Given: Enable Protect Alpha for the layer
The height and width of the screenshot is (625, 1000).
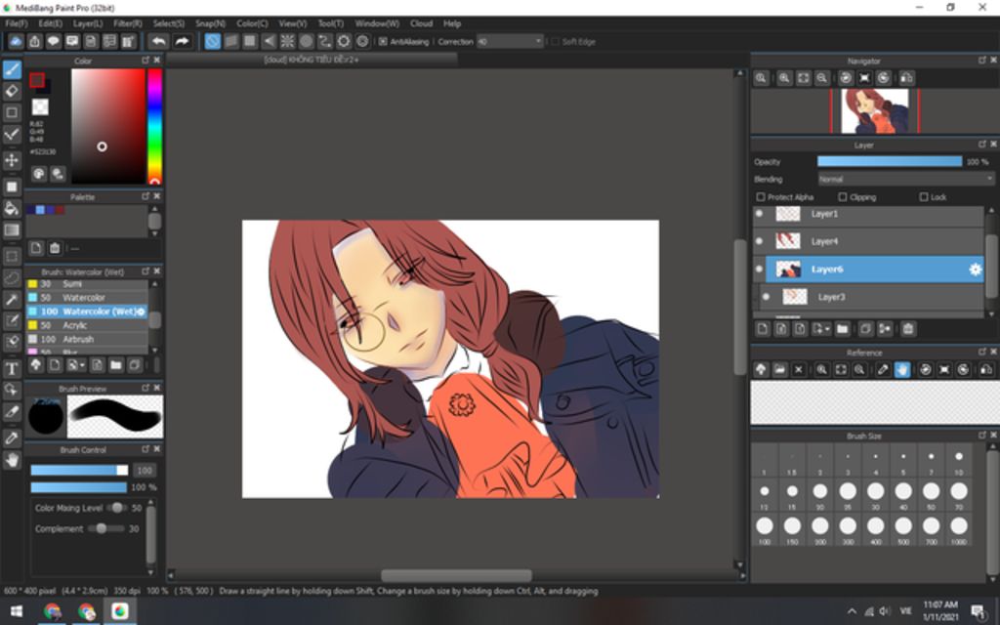Looking at the screenshot, I should [760, 197].
